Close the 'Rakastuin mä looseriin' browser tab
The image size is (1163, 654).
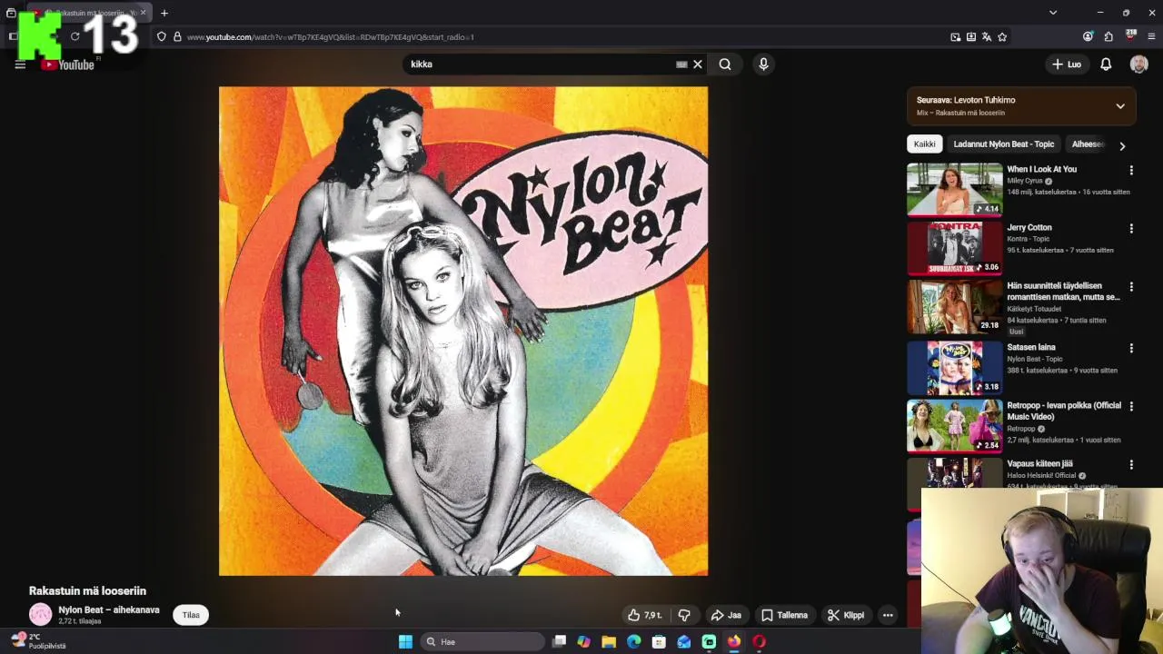coord(143,13)
